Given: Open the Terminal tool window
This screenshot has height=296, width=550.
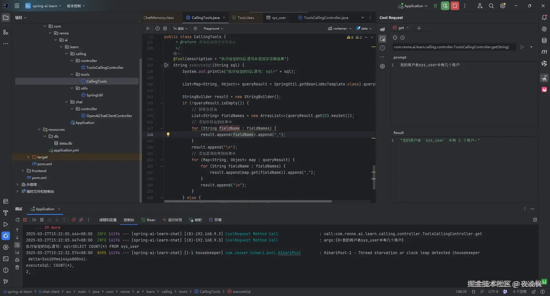Looking at the screenshot, I should [x=6, y=259].
